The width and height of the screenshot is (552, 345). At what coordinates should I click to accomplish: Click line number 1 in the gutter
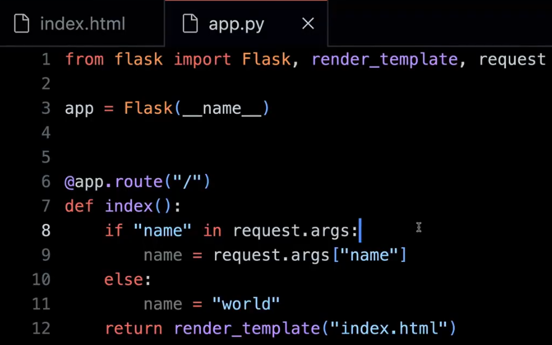[46, 60]
